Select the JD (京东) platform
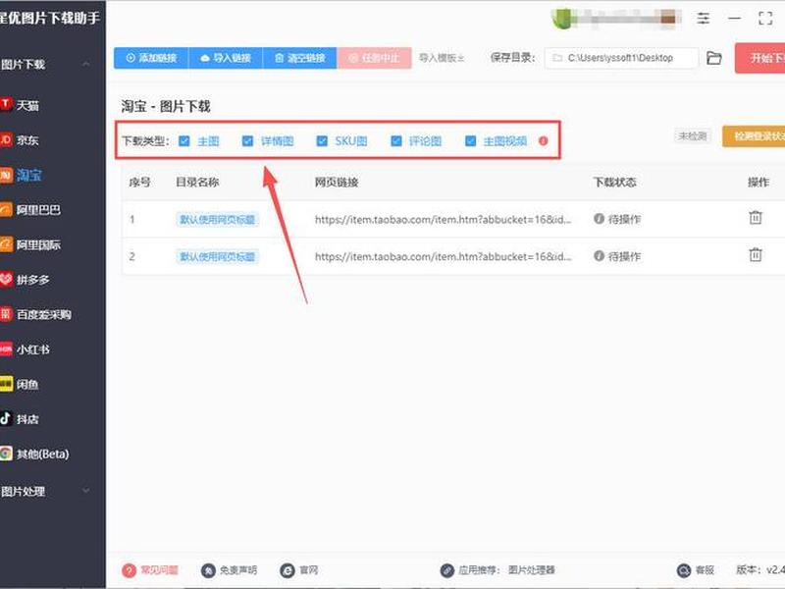This screenshot has width=785, height=589. [x=20, y=139]
